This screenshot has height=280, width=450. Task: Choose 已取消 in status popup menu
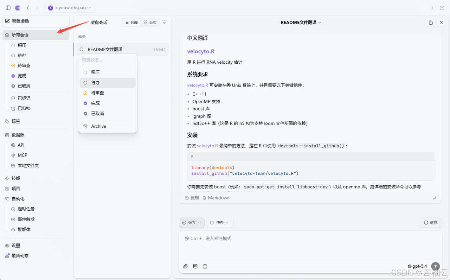click(108, 114)
